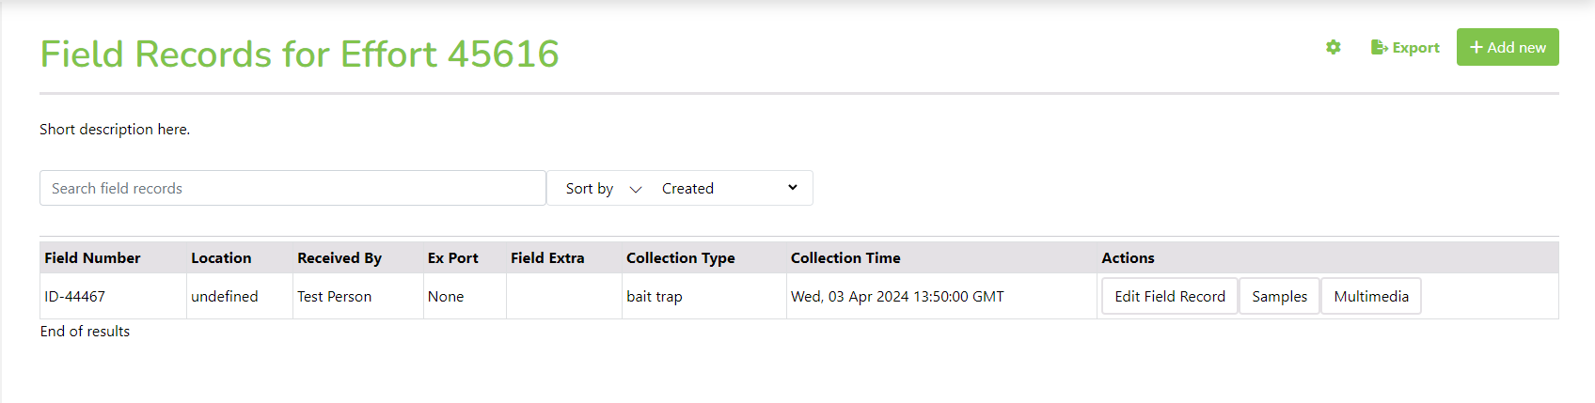Open Samples for record ID-44467
This screenshot has height=403, width=1595.
coord(1279,296)
